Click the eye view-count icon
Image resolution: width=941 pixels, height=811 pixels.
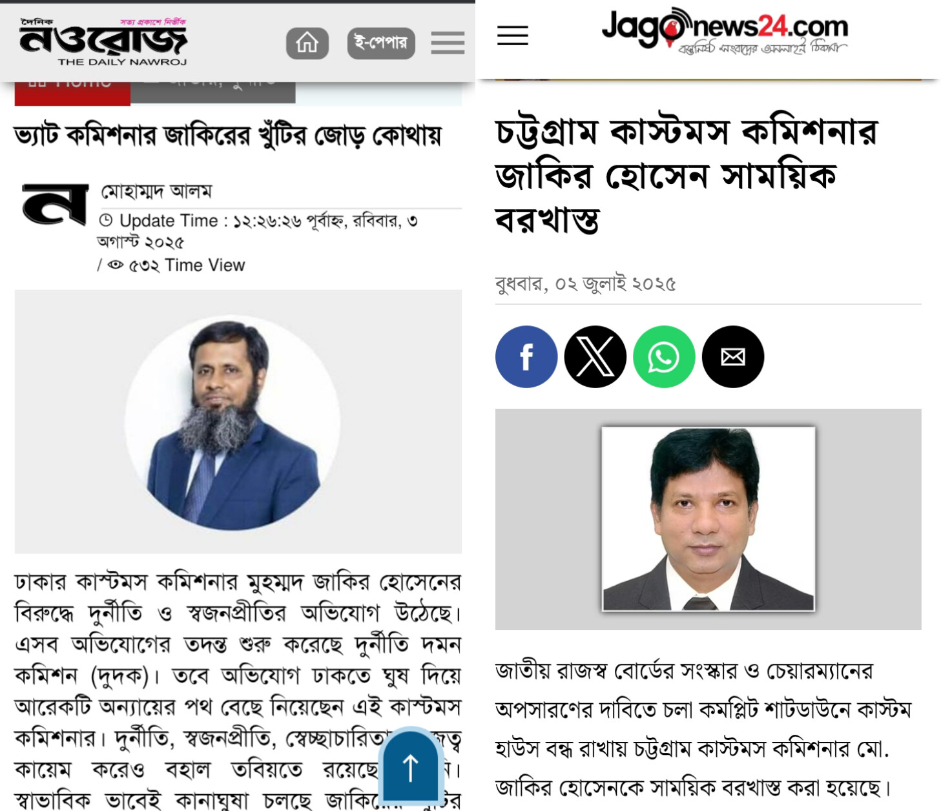click(x=115, y=265)
